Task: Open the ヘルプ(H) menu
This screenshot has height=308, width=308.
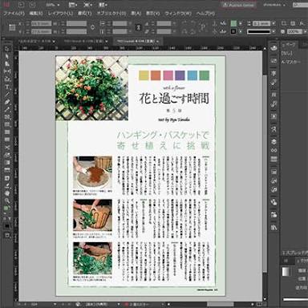Action: click(x=205, y=13)
